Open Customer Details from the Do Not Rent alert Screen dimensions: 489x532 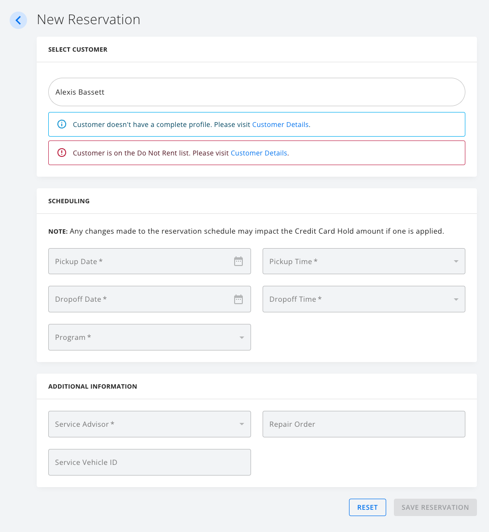(x=259, y=153)
